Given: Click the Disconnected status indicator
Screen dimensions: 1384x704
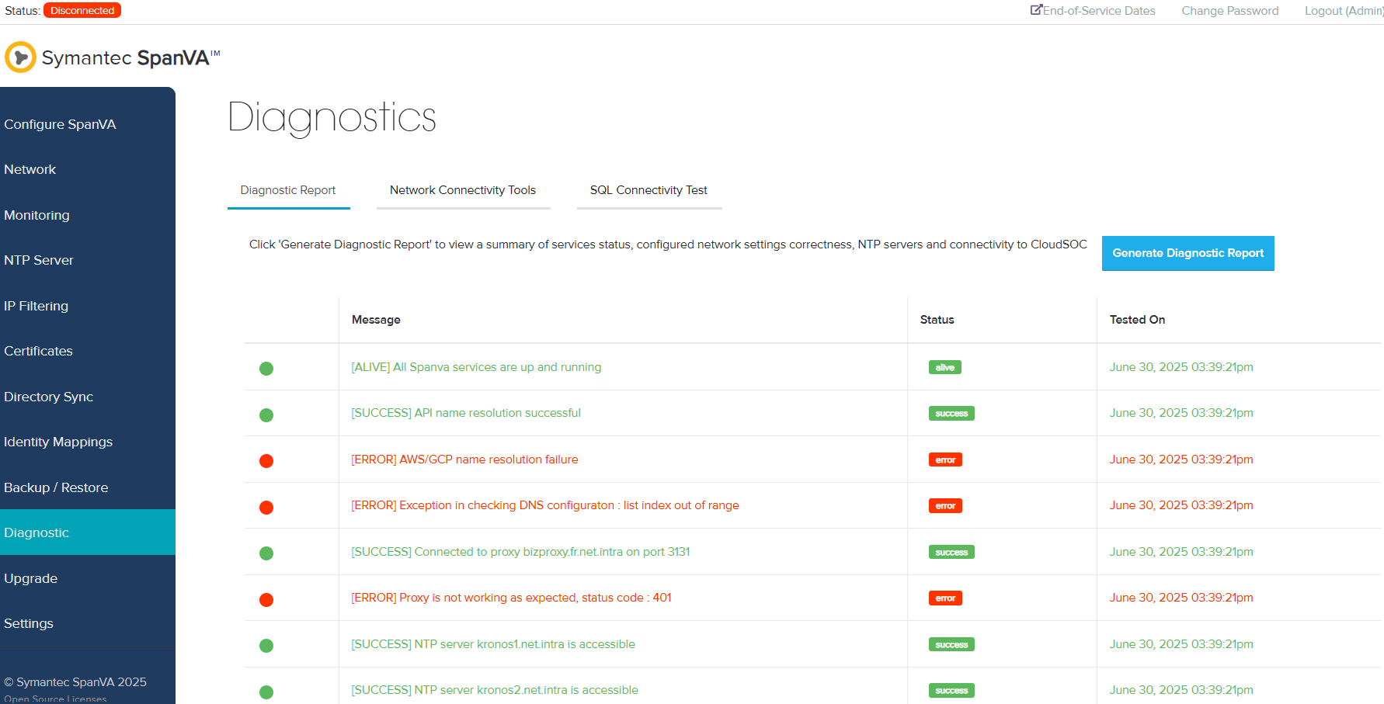Looking at the screenshot, I should pyautogui.click(x=82, y=11).
